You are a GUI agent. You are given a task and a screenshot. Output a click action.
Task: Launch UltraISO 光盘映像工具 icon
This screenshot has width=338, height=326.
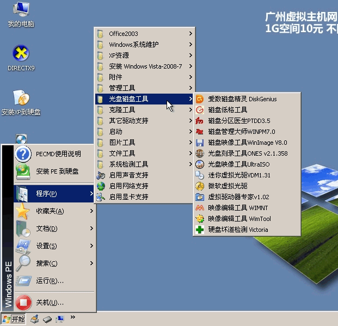coord(200,164)
